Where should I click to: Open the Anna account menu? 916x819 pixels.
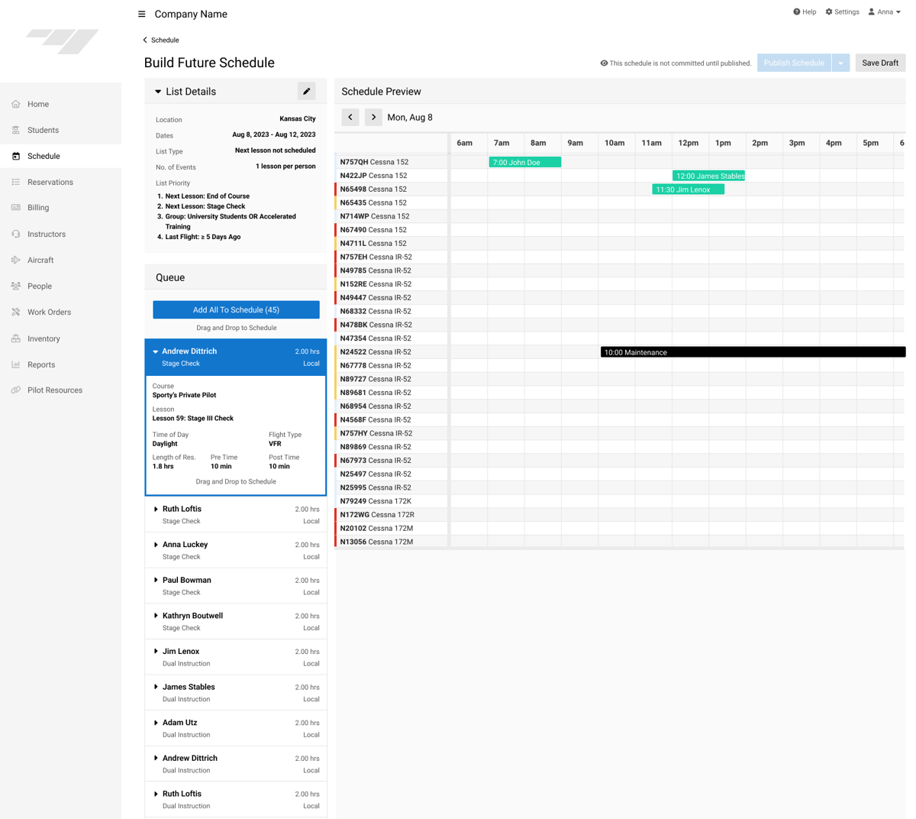click(884, 11)
